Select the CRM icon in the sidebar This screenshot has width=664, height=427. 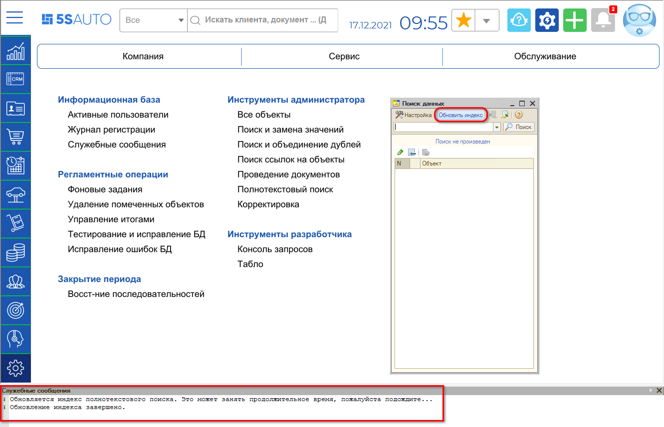[15, 78]
